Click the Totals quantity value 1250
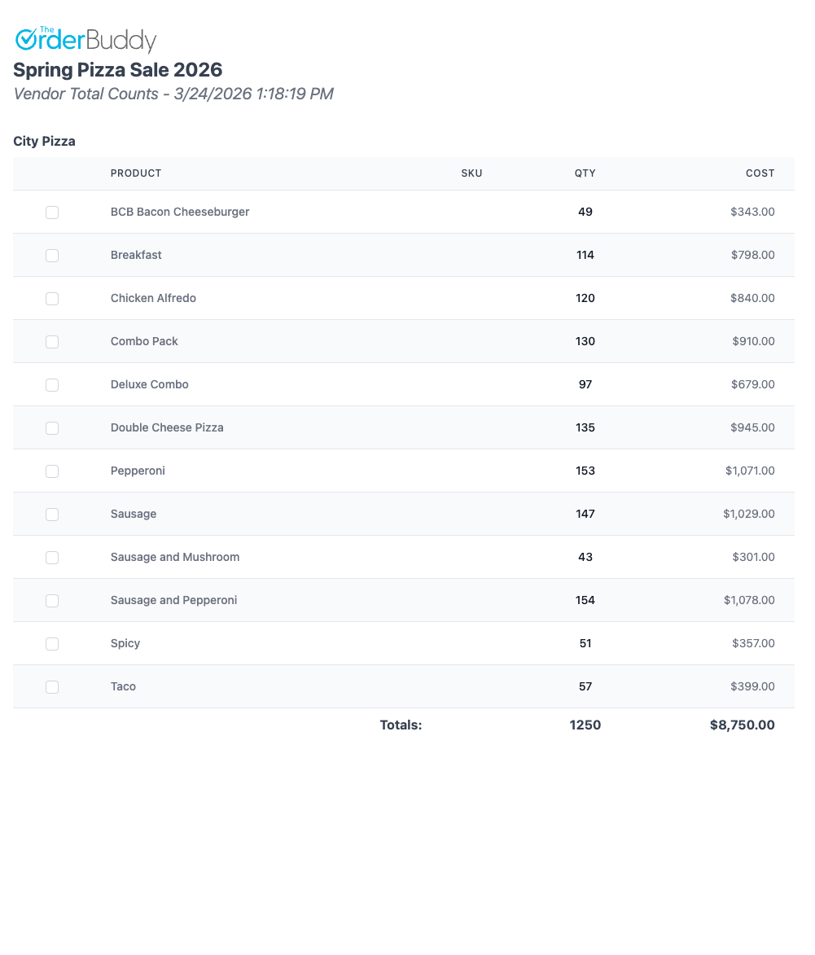Viewport: 815px width, 955px height. tap(585, 725)
